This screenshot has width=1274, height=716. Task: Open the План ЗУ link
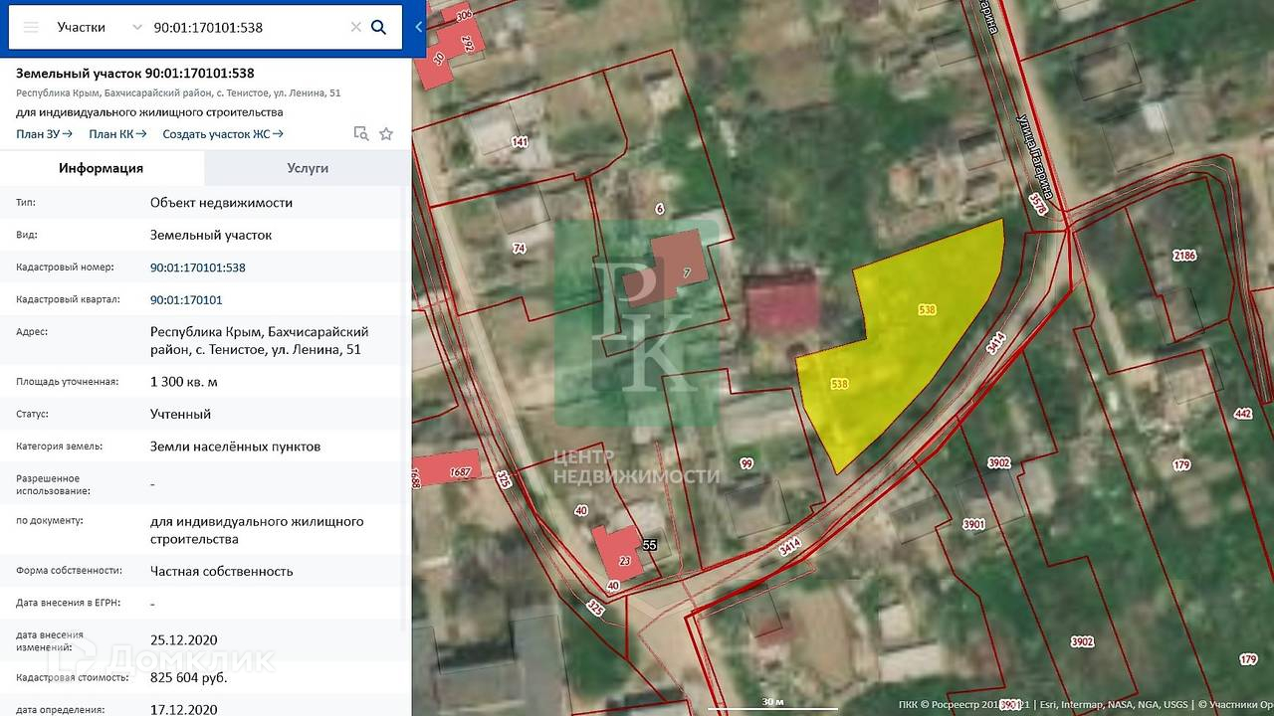44,134
